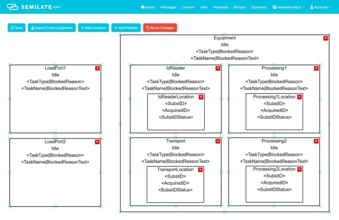Click <TaskType|BlockedReason> under Equipment
The height and width of the screenshot is (220, 339).
tap(225, 51)
